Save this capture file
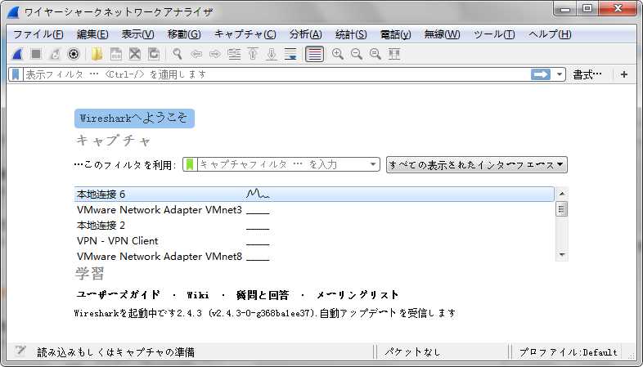Image resolution: width=643 pixels, height=367 pixels. pos(116,54)
